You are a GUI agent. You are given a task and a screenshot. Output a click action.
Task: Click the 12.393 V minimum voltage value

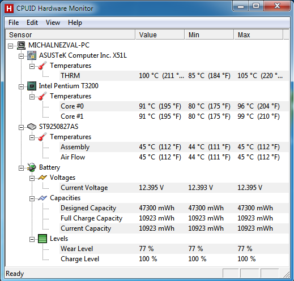point(201,188)
